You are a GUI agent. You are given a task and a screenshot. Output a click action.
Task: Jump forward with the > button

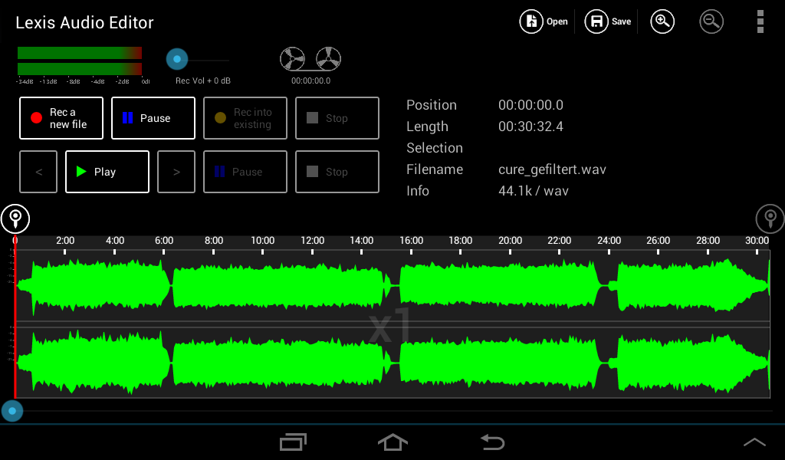176,172
